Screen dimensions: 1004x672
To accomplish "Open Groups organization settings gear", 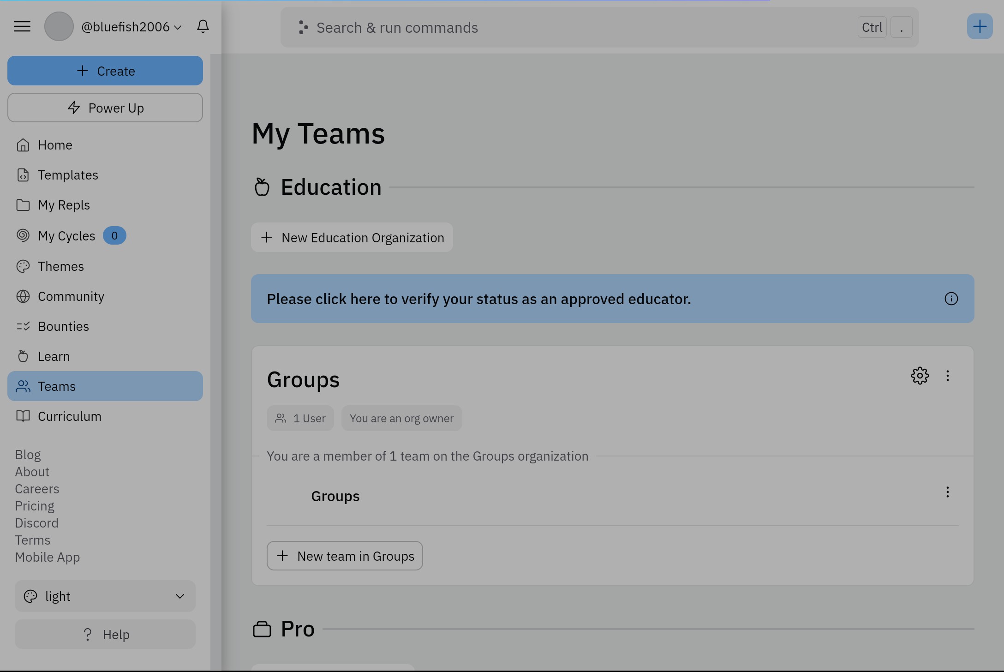I will [920, 376].
